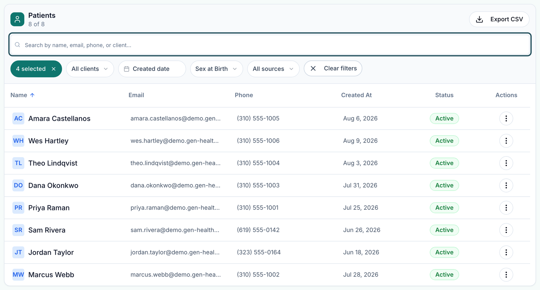
Task: Click phone number (619) 555-0142
Action: click(258, 230)
